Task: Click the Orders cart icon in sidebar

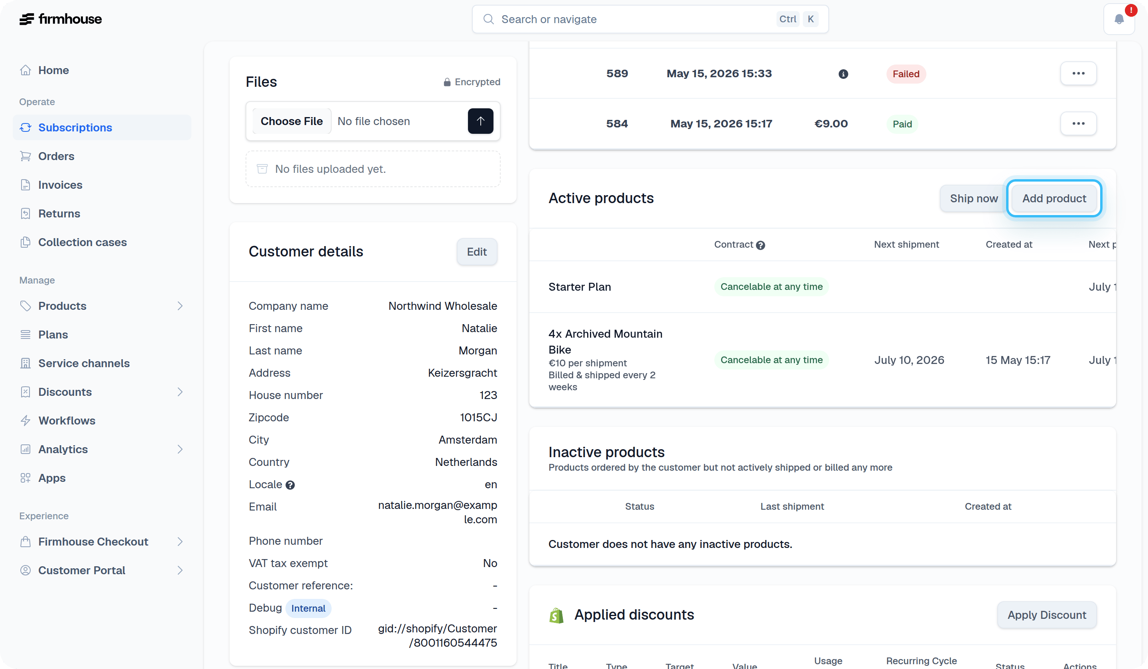Action: pos(26,156)
